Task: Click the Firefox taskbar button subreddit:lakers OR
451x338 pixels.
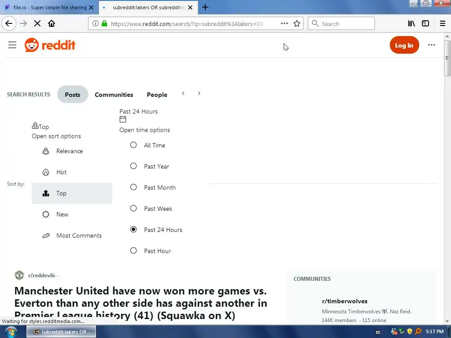Action: tap(61, 332)
